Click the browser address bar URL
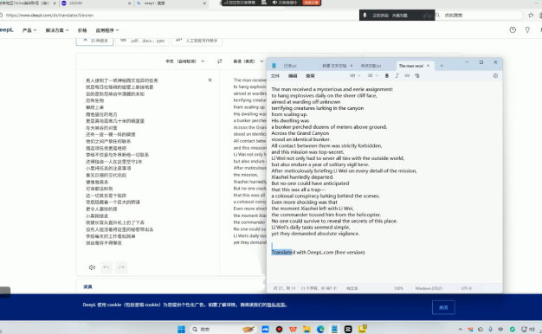The height and width of the screenshot is (334, 542). pyautogui.click(x=49, y=16)
